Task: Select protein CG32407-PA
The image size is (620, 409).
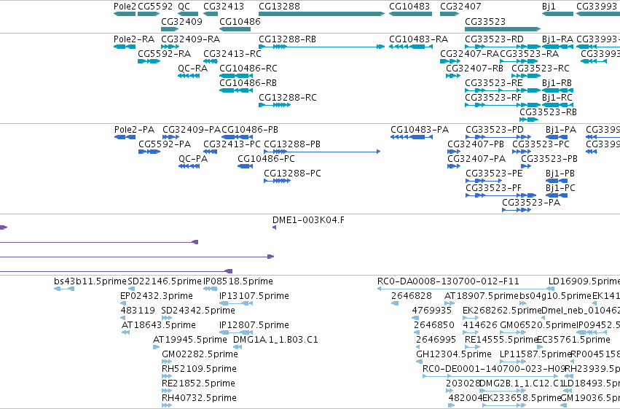Action: (x=454, y=166)
